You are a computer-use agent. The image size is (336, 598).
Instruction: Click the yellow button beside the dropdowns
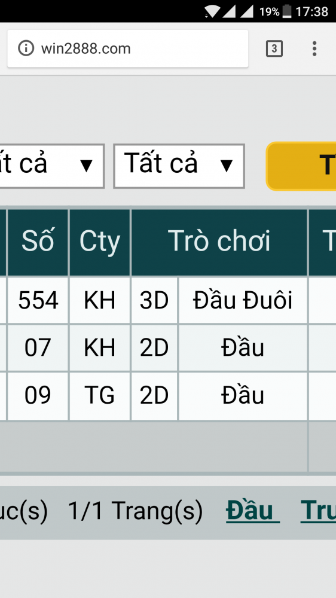[301, 166]
